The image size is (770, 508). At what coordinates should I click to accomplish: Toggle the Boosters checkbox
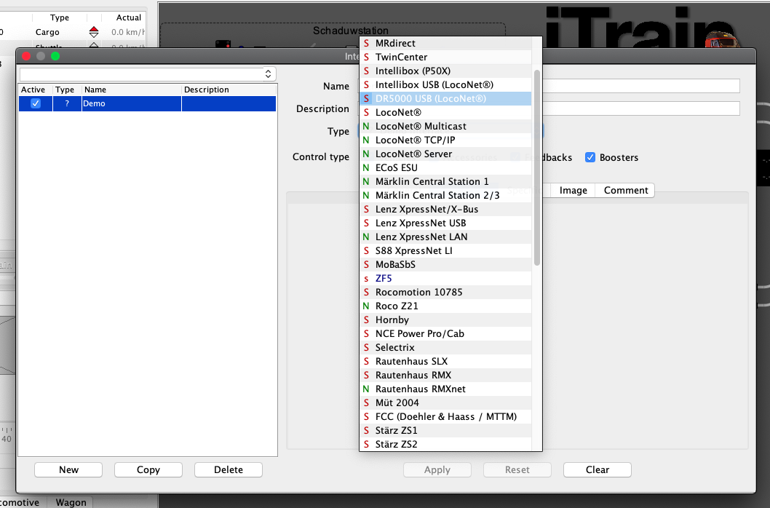590,157
